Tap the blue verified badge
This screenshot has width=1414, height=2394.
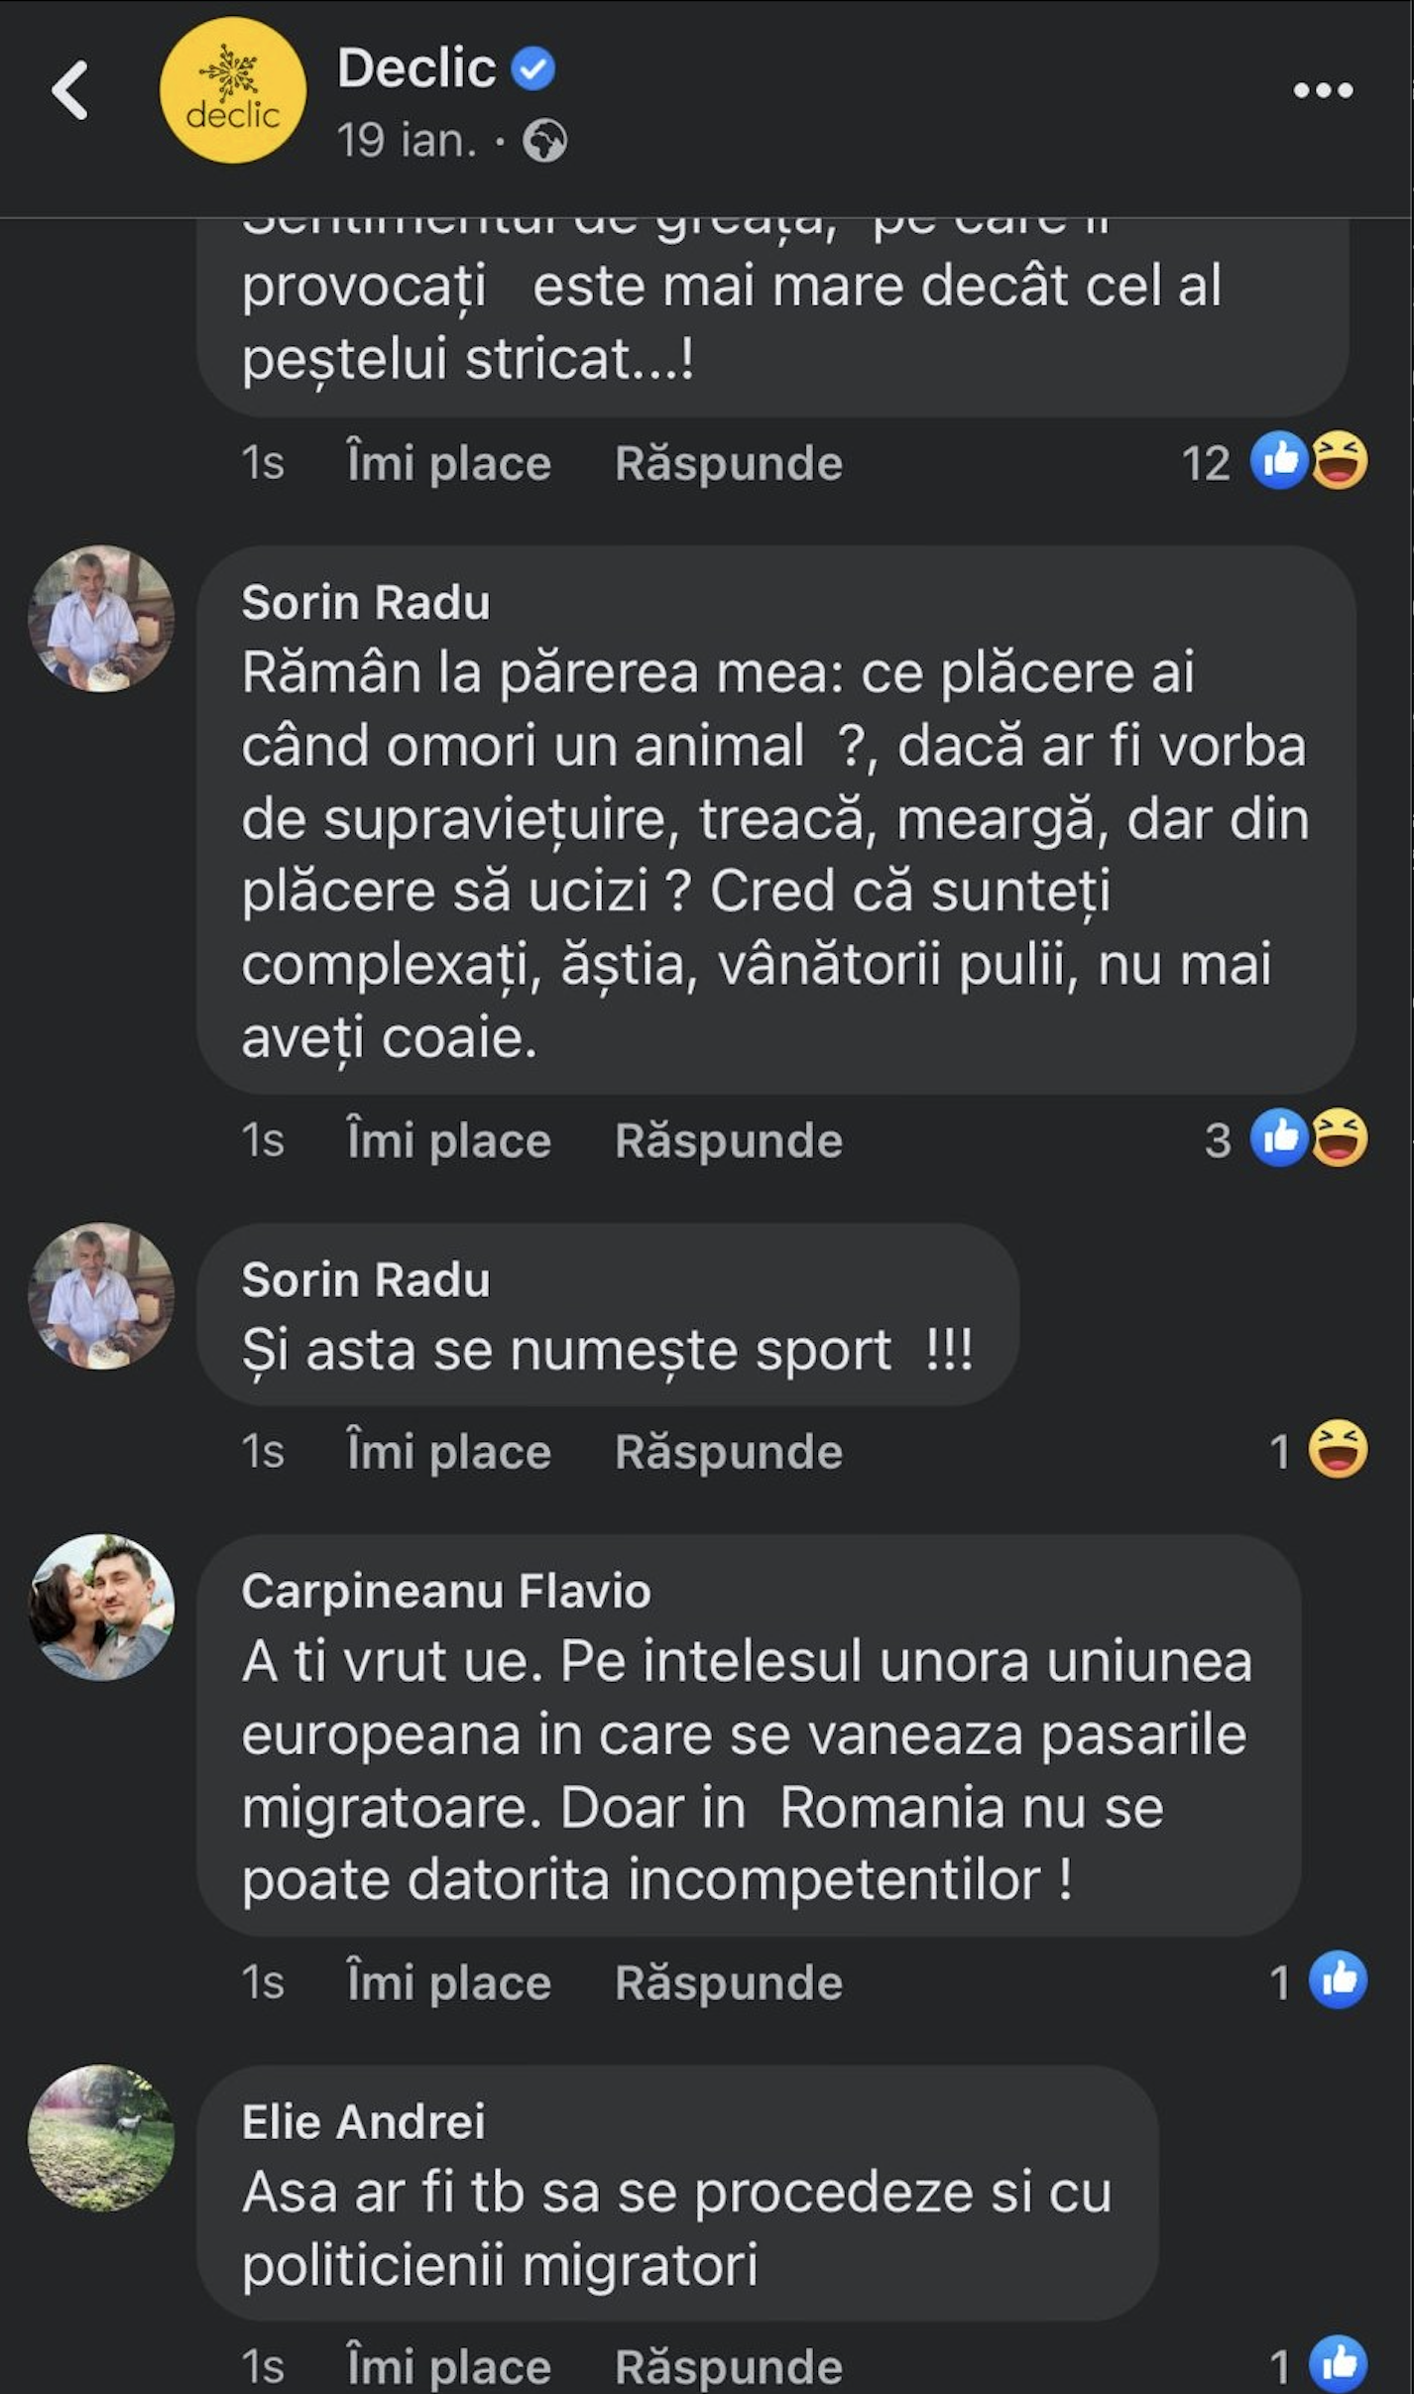click(533, 69)
